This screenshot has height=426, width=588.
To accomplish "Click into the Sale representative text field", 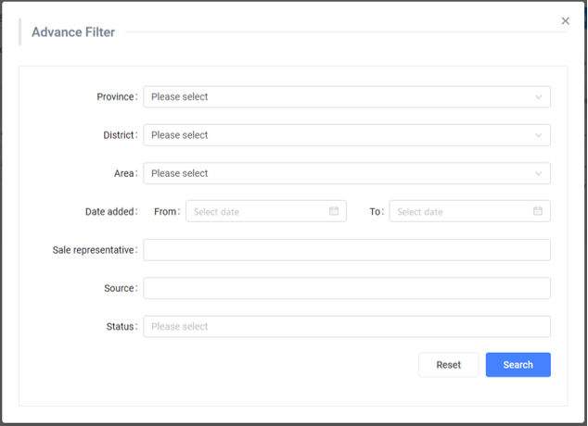I will click(x=346, y=250).
